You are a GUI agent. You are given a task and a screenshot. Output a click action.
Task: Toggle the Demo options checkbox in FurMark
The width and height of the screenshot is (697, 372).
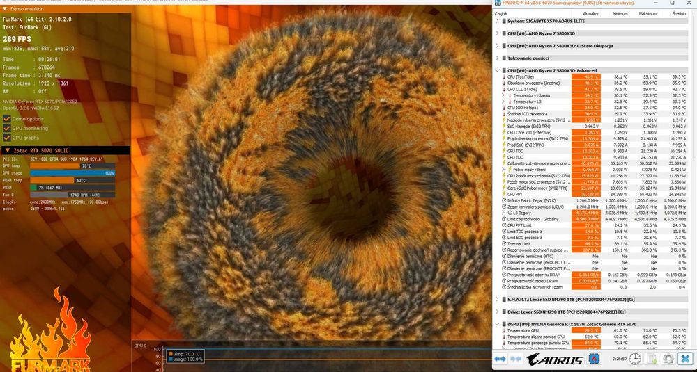pos(7,119)
